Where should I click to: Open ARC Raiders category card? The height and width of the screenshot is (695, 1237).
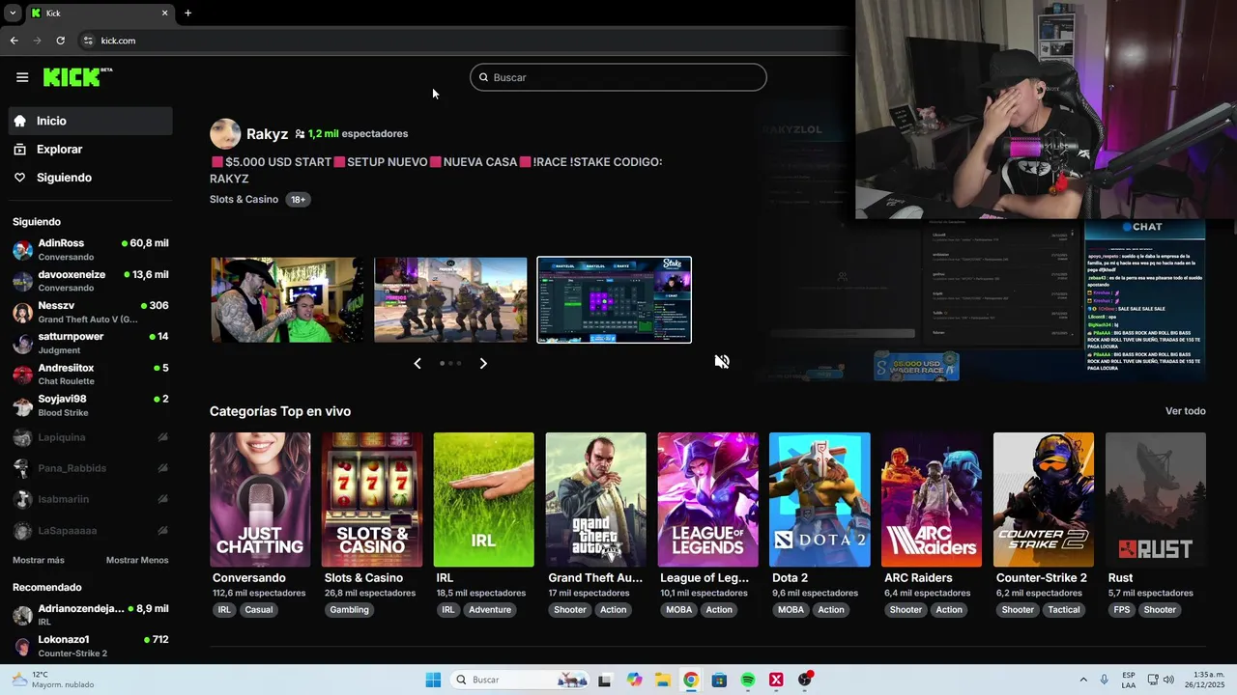tap(932, 499)
